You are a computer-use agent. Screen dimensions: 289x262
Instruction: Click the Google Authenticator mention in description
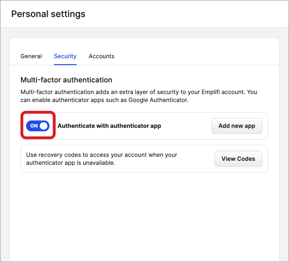(x=158, y=100)
